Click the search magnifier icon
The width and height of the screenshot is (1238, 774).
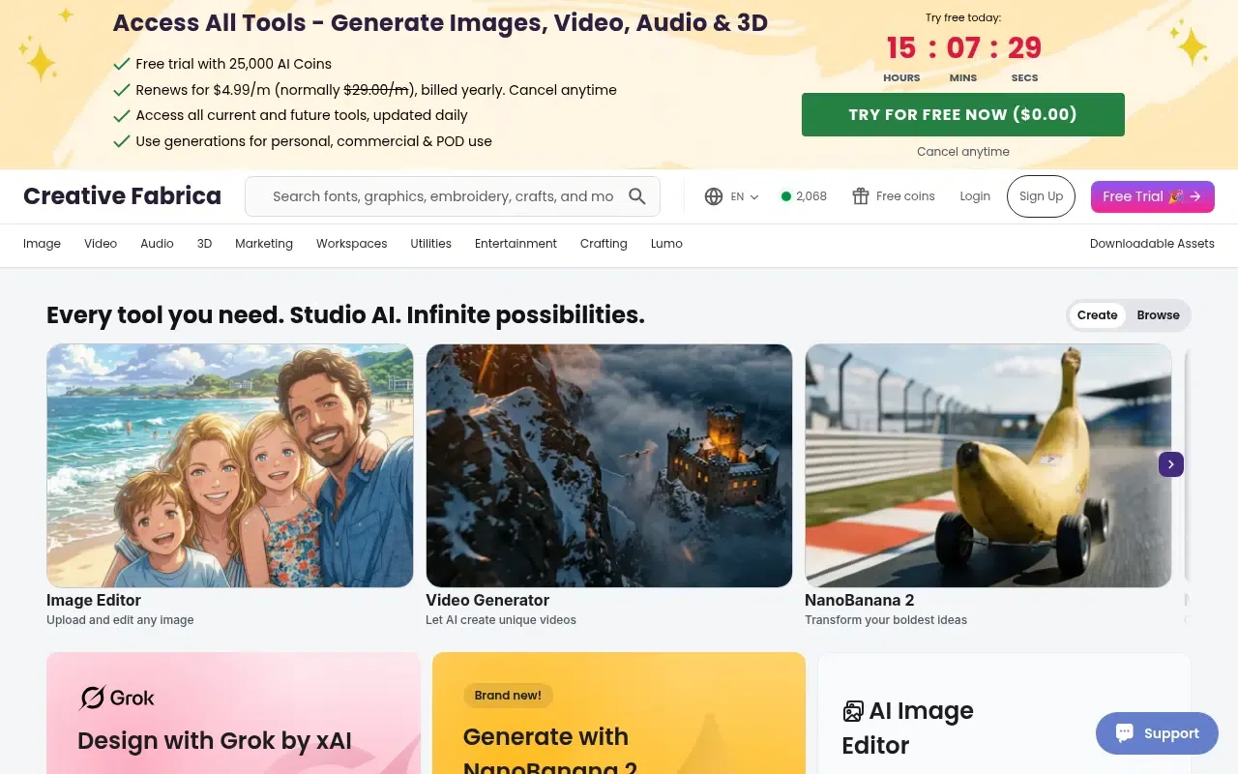pos(637,196)
